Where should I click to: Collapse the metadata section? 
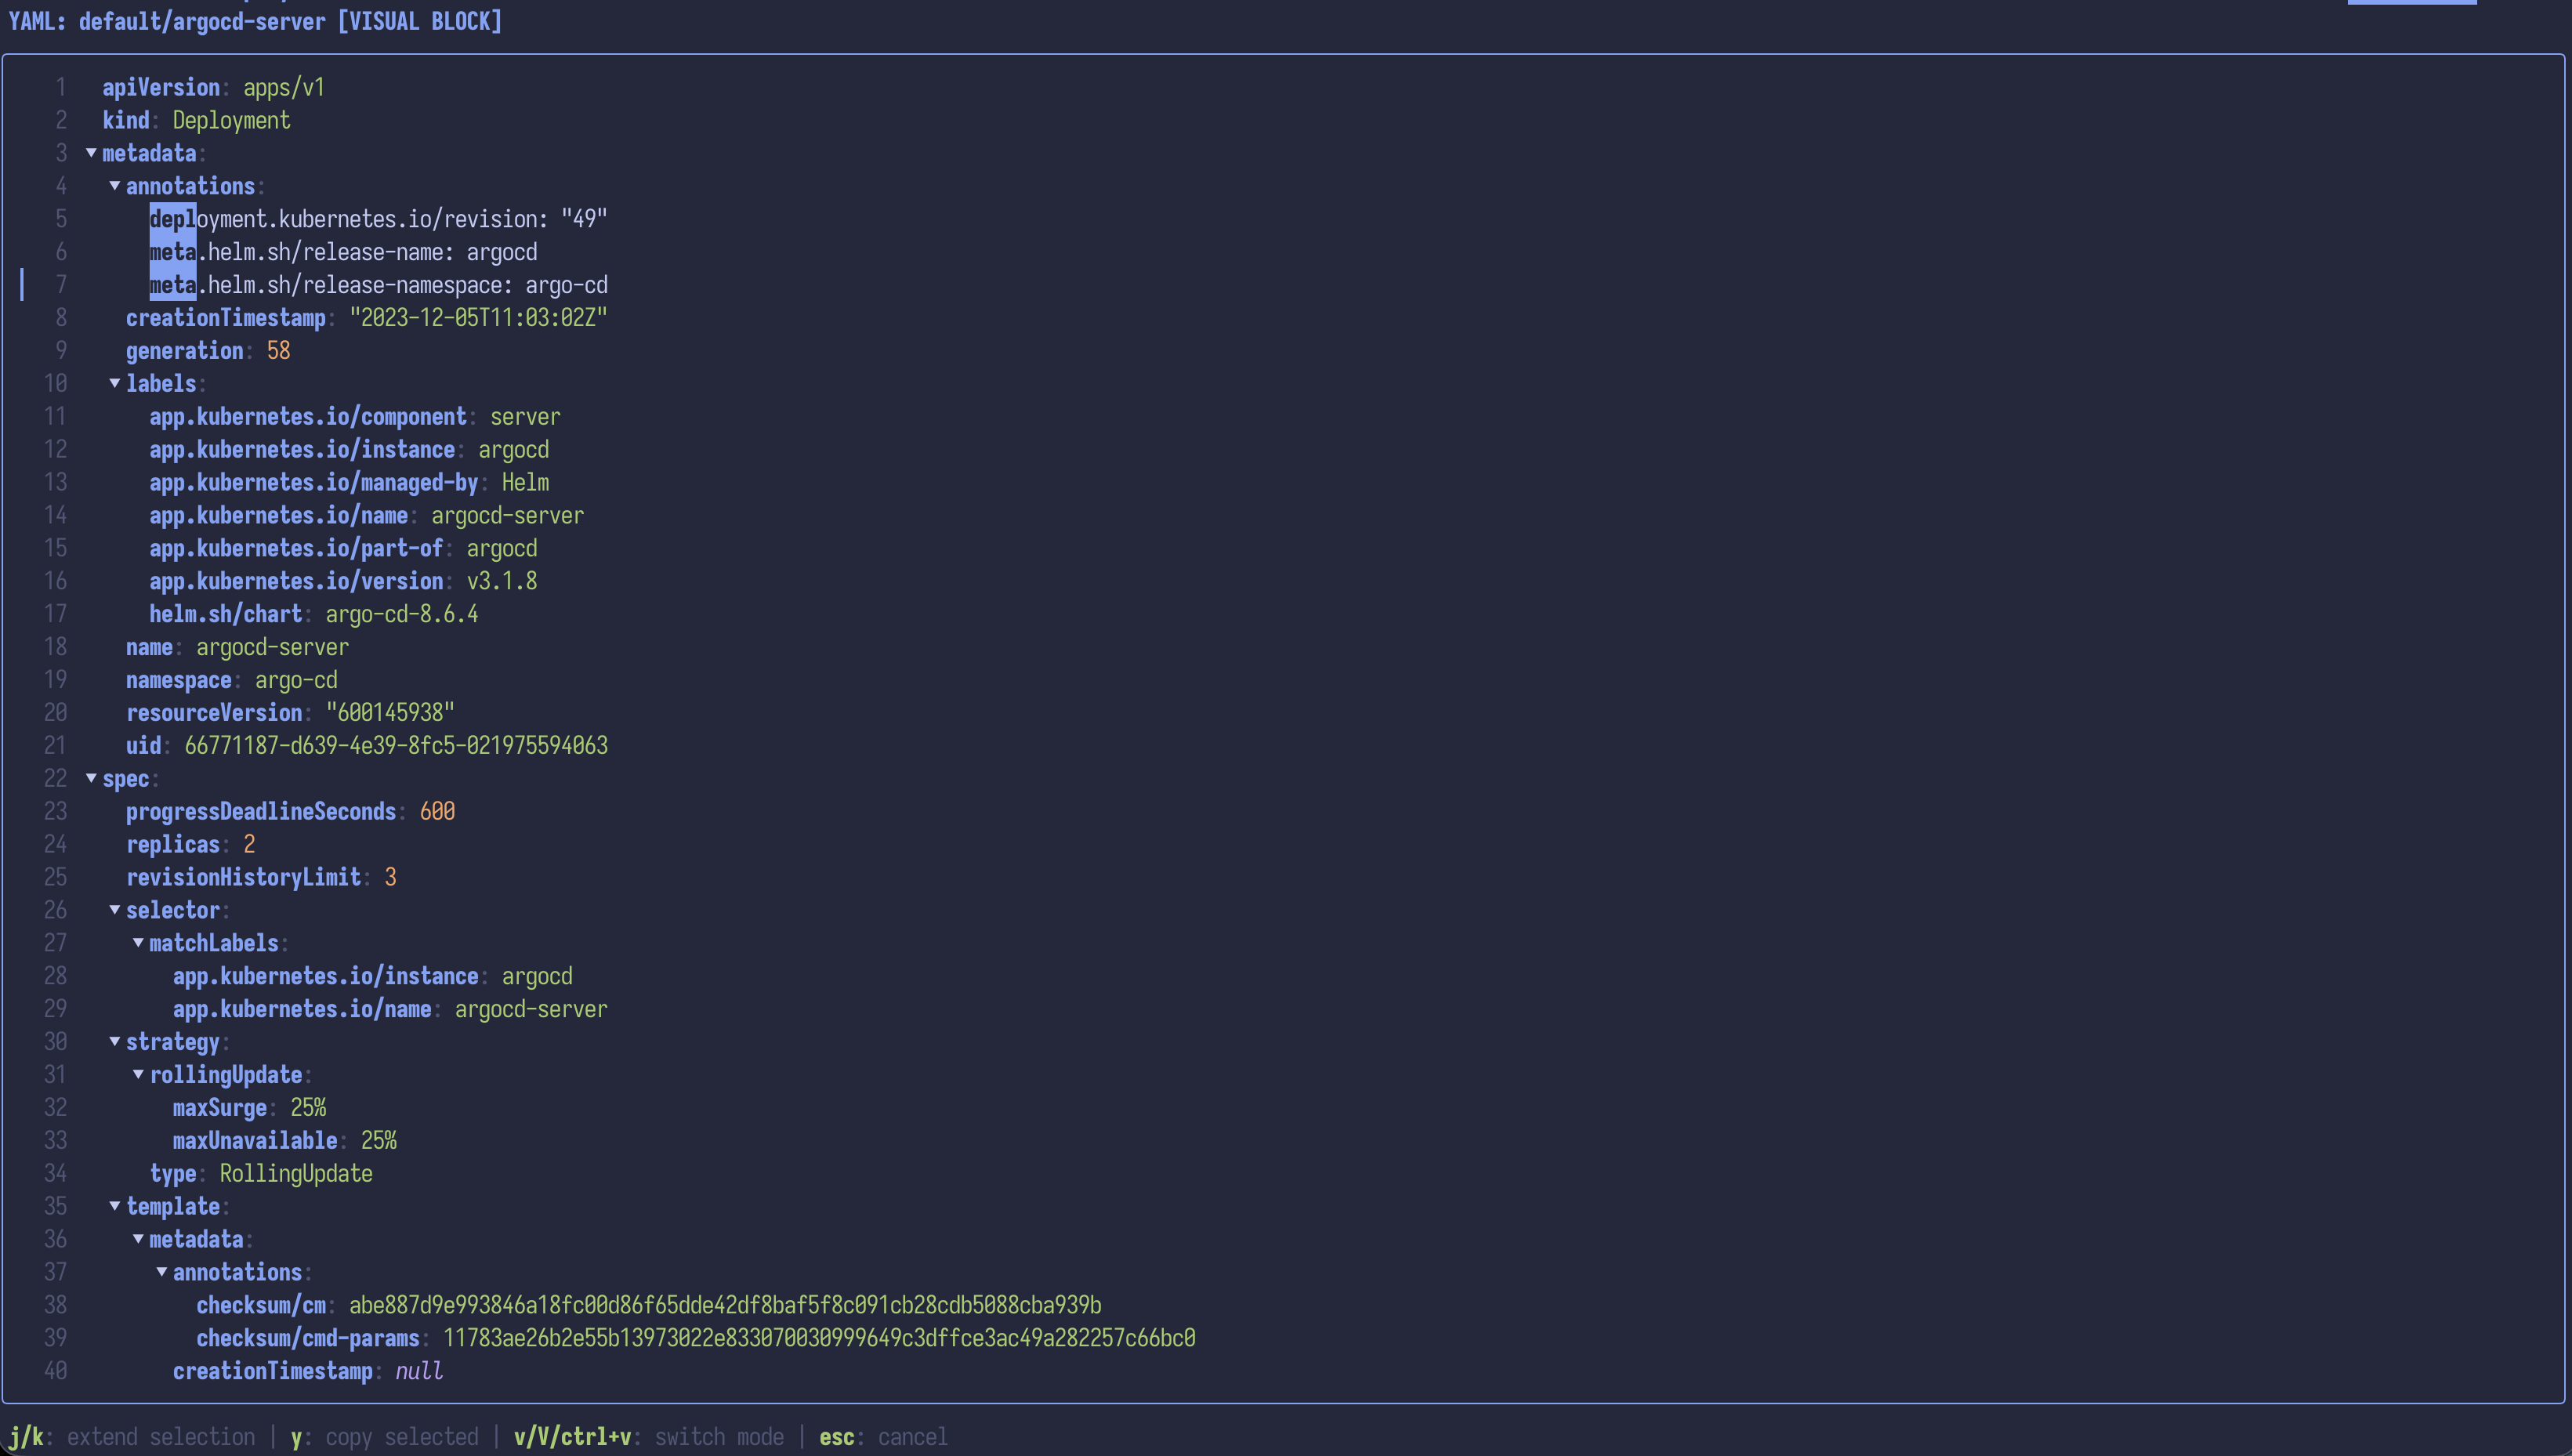click(92, 153)
